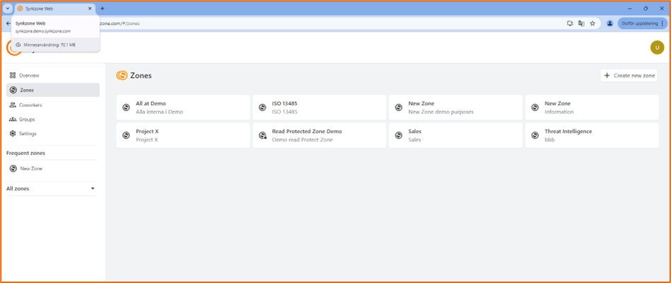Image resolution: width=671 pixels, height=283 pixels.
Task: Click the Coworkers people icon in sidebar
Action: coord(13,105)
